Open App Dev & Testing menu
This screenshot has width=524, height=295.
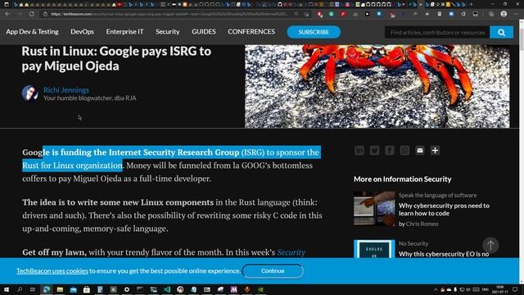(x=32, y=32)
